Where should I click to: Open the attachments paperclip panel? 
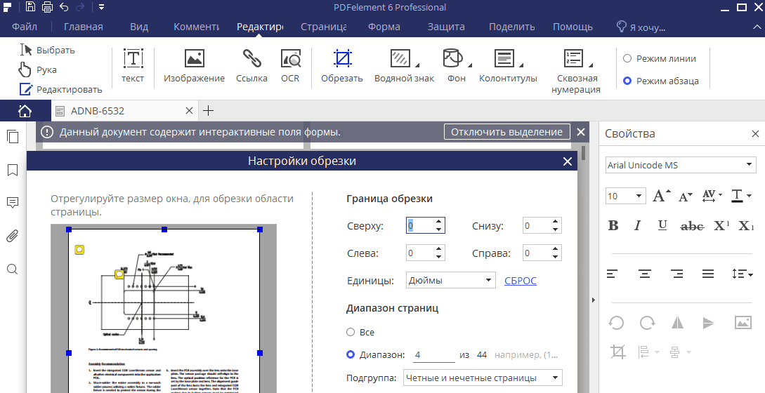pyautogui.click(x=12, y=236)
